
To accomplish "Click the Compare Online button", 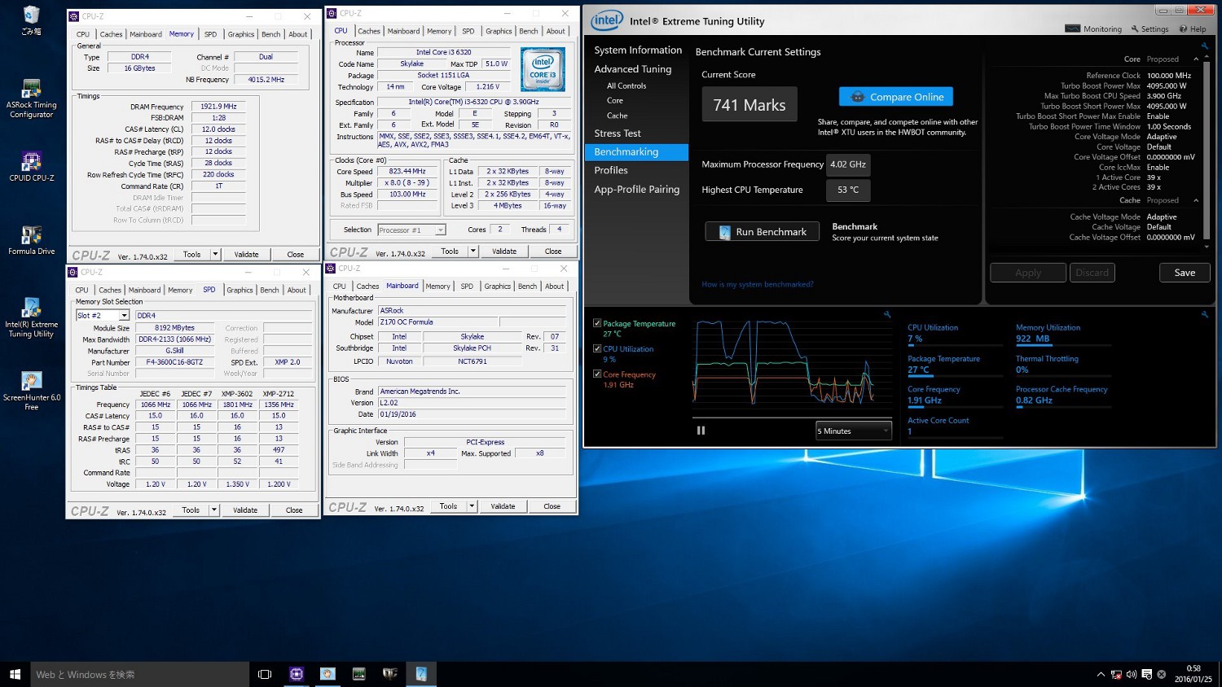I will (896, 97).
